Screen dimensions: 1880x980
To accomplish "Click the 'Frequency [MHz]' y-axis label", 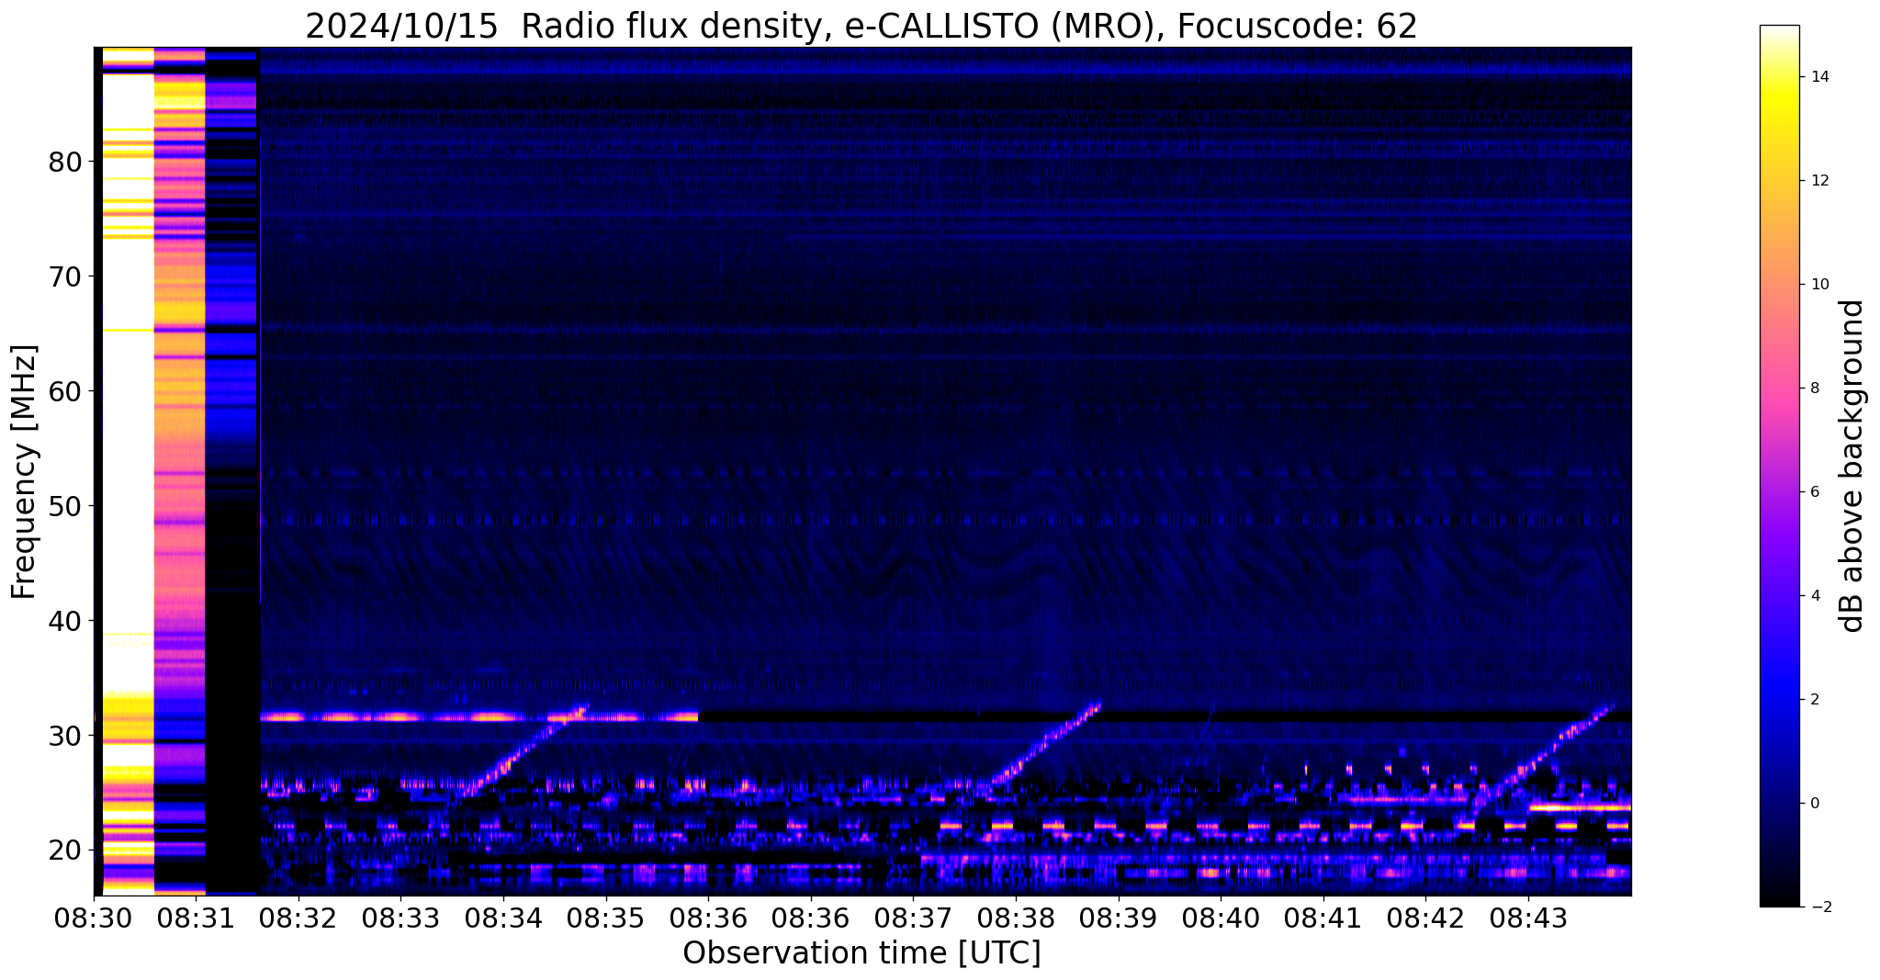I will pyautogui.click(x=24, y=471).
